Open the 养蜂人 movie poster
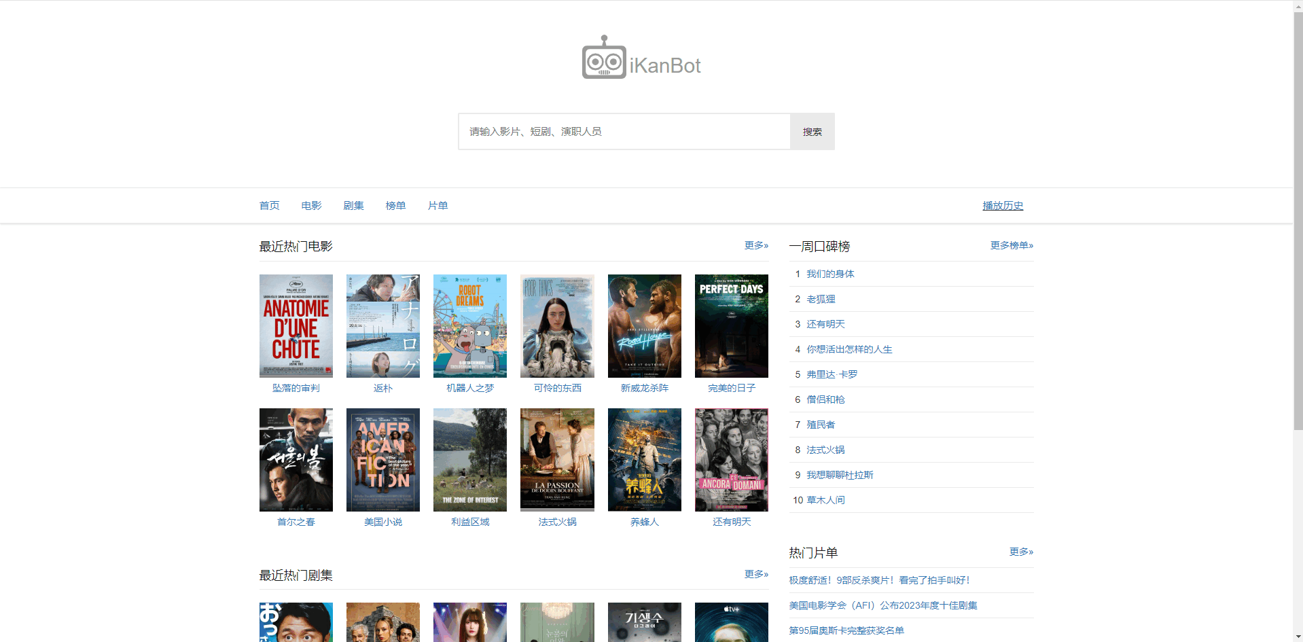1303x642 pixels. [x=645, y=460]
